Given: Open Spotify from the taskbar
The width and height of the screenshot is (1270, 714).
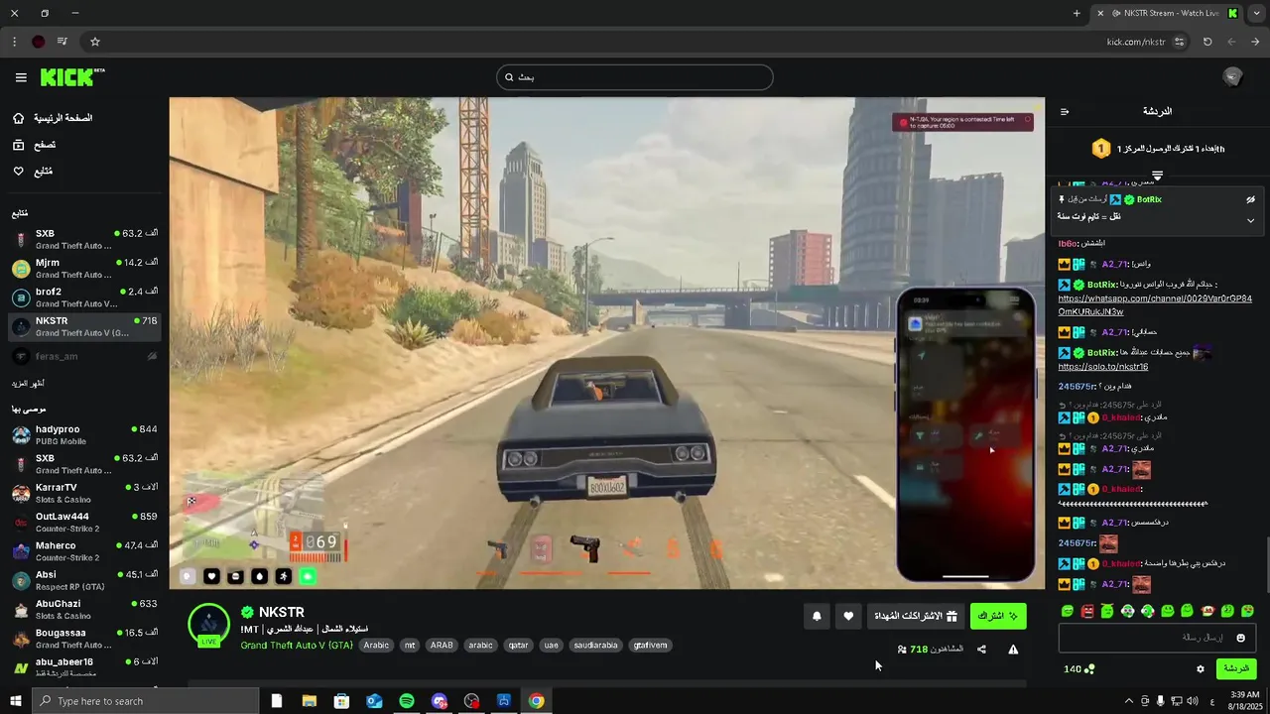Looking at the screenshot, I should (406, 701).
